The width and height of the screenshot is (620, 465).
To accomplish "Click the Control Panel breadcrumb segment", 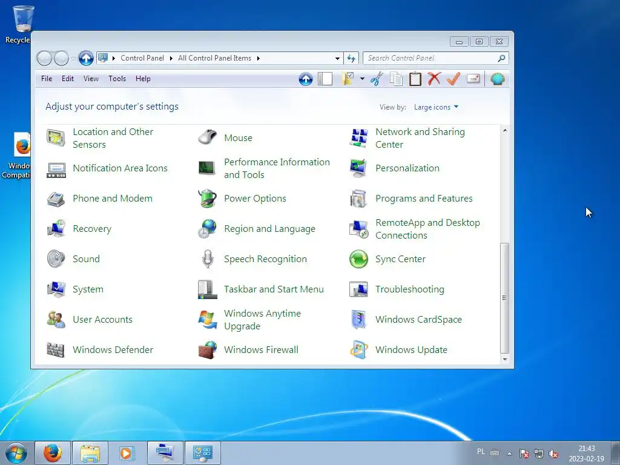I will [x=142, y=58].
